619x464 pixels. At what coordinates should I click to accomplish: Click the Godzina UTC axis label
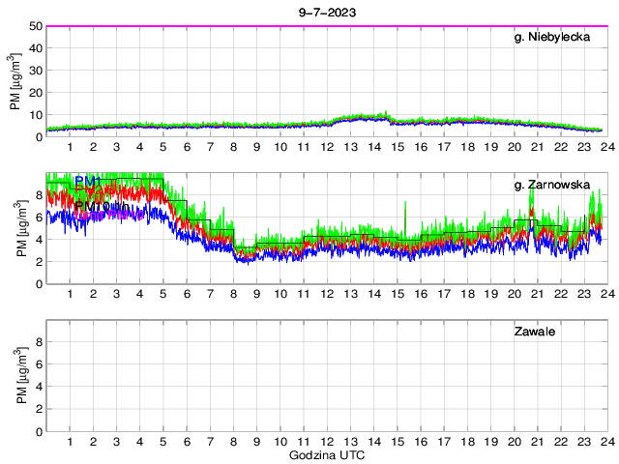point(325,454)
